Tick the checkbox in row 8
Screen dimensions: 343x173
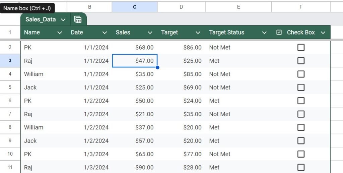click(x=301, y=127)
